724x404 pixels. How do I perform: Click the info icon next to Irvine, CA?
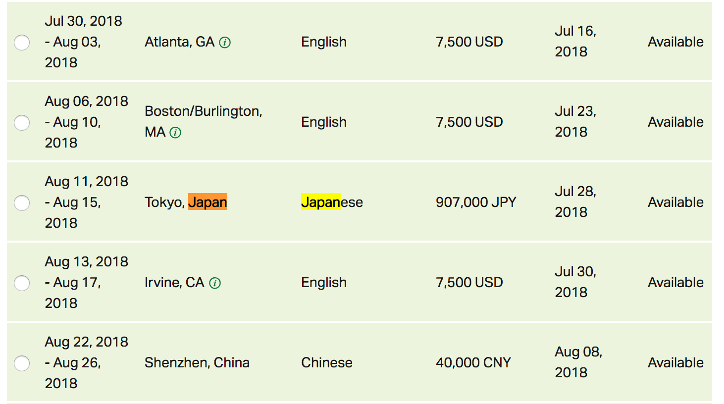coord(215,283)
